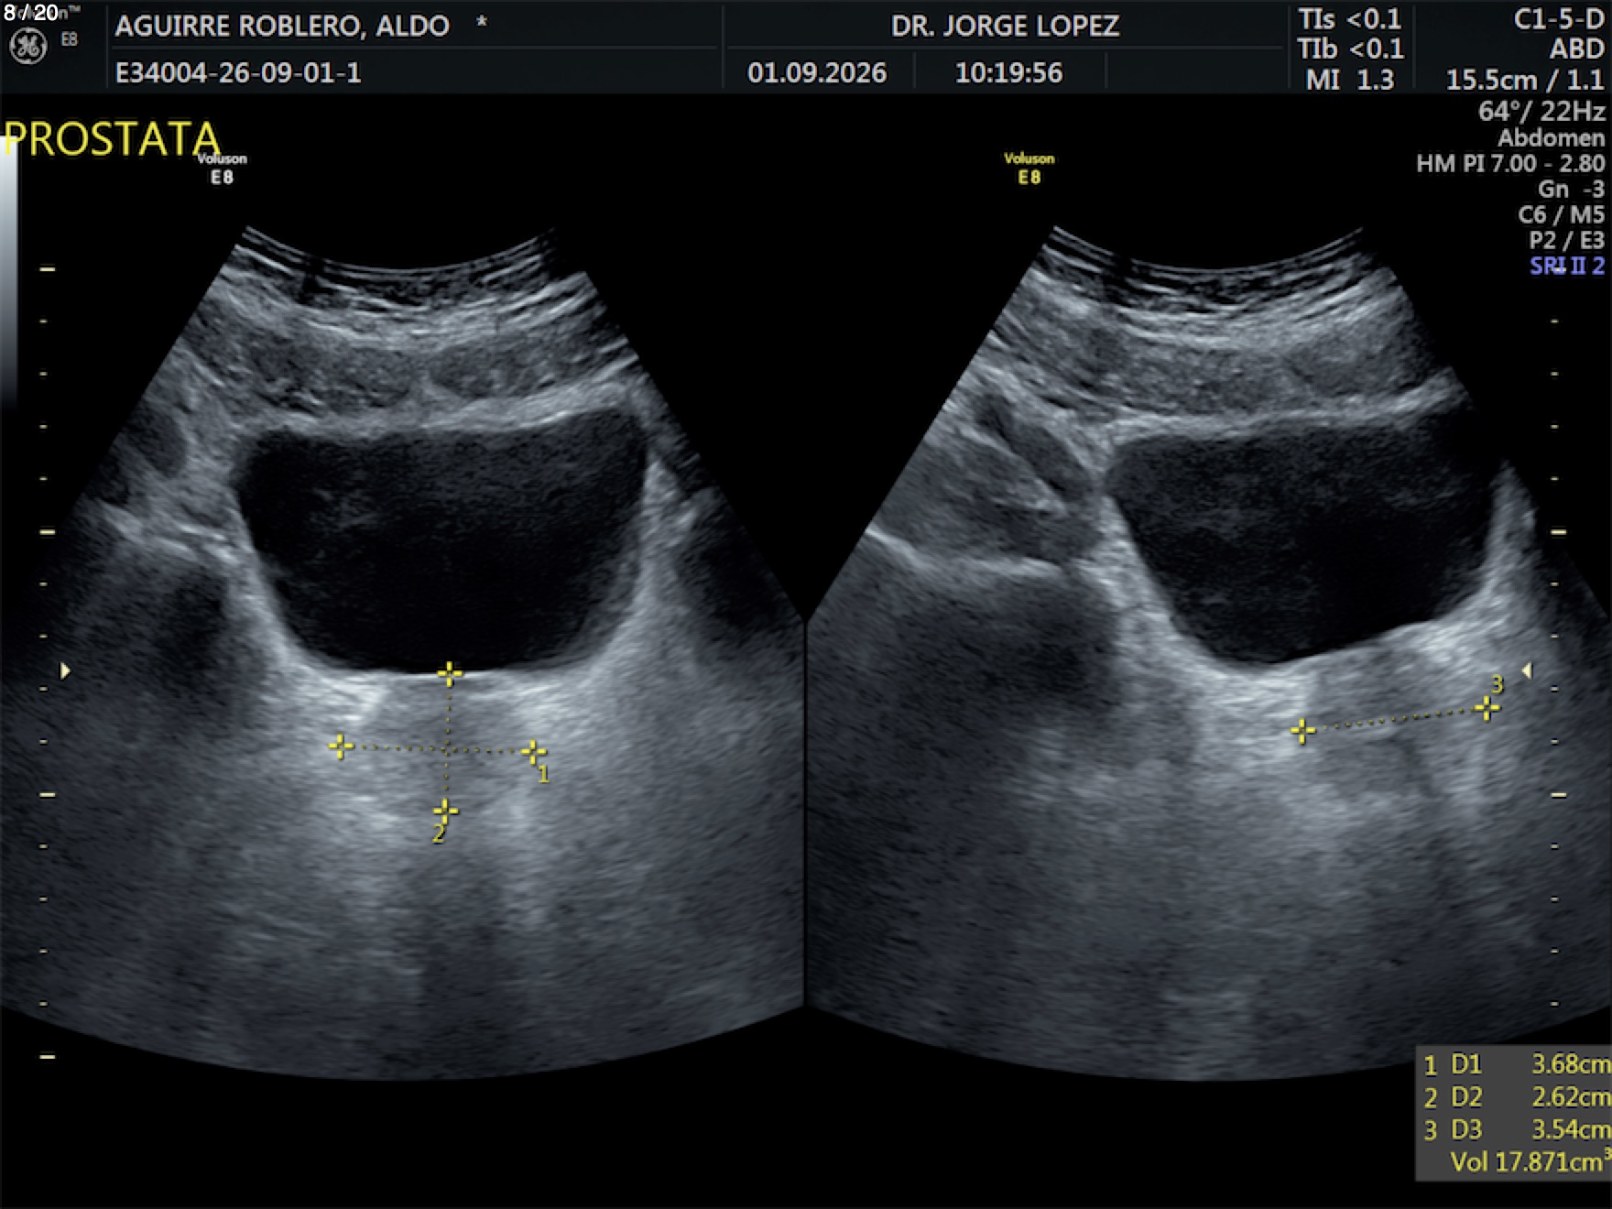
Task: Click the patient name AGUIRRE ROBLERO, ALDO
Action: [x=282, y=26]
